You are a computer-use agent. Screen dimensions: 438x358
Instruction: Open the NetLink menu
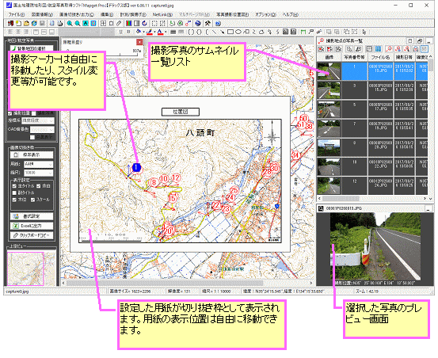point(162,14)
